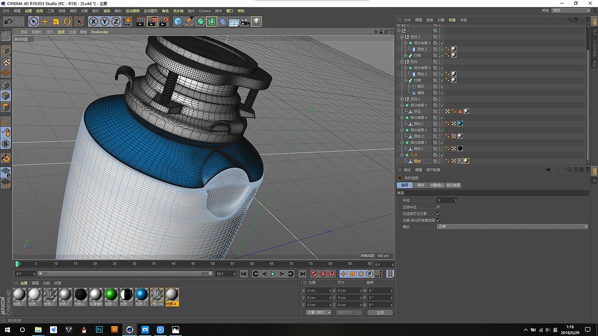598x336 pixels.
Task: Select the Move tool
Action: [45, 21]
